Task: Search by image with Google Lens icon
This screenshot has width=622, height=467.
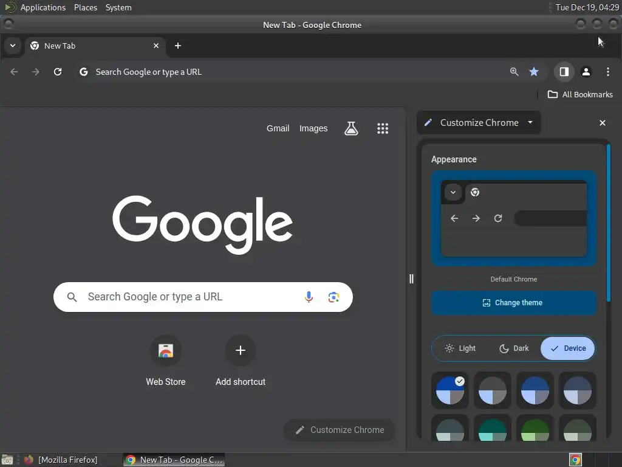Action: 333,297
